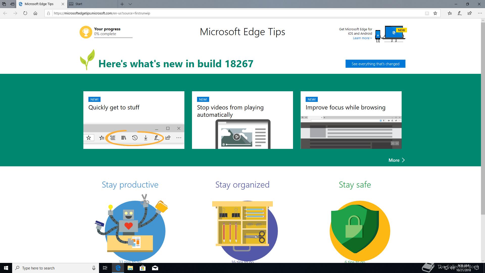Open Stop videos from playing automatically card
This screenshot has height=273, width=485.
(x=243, y=120)
